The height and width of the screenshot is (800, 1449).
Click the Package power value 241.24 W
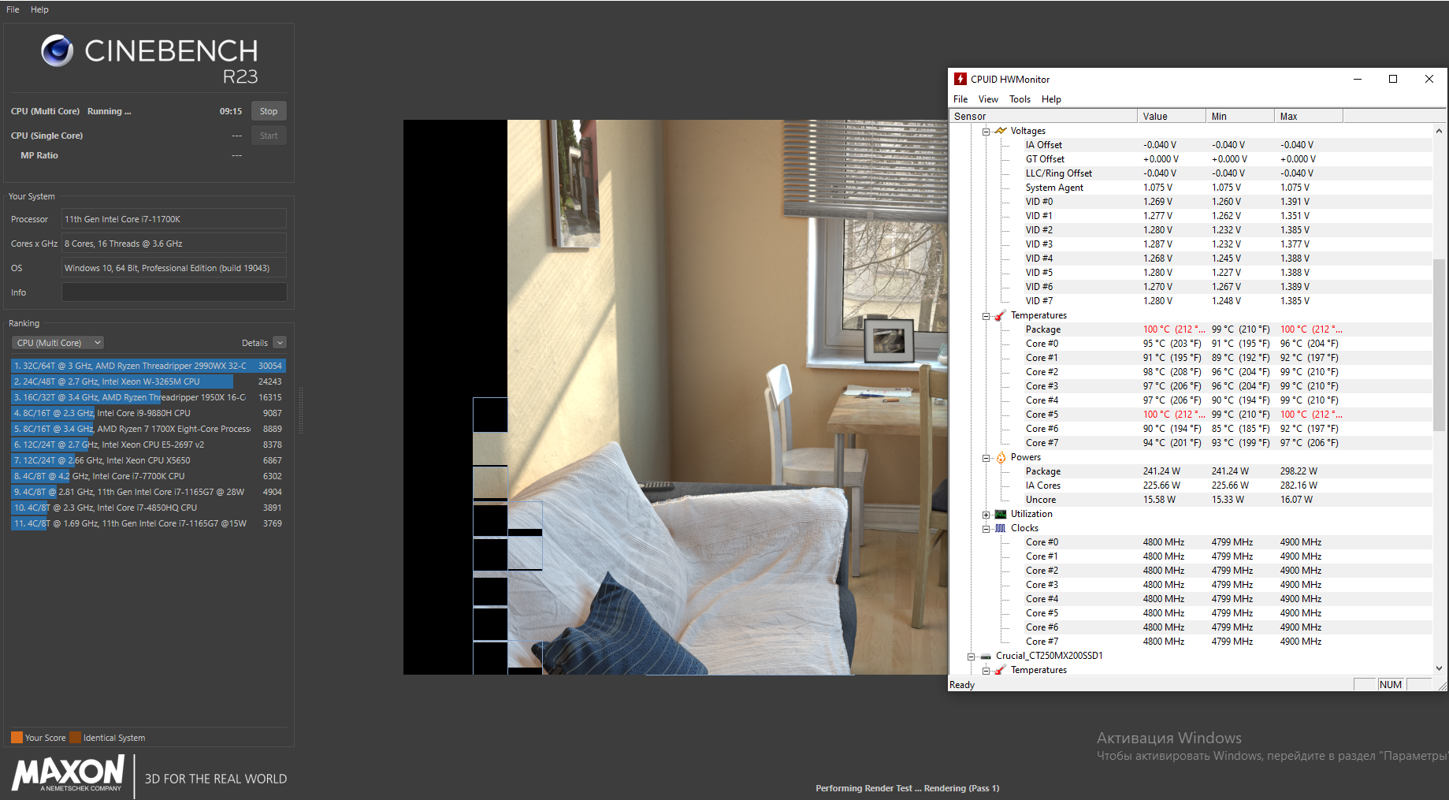[x=1161, y=471]
